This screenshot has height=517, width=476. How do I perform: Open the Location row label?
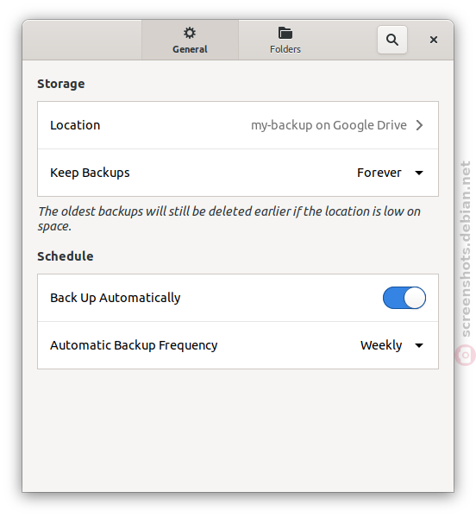pyautogui.click(x=75, y=125)
